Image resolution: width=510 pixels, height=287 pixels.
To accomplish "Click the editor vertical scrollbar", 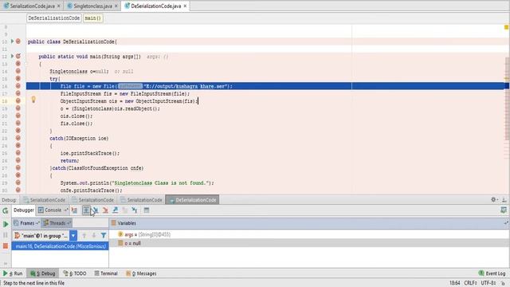I will point(507,99).
